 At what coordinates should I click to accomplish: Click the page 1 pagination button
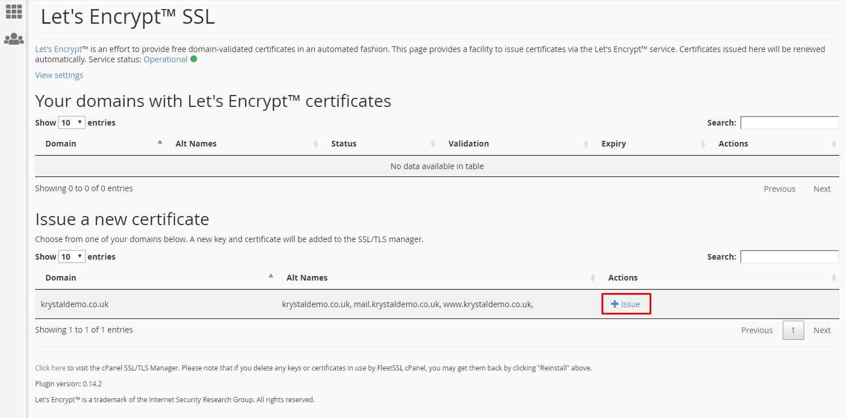click(793, 330)
